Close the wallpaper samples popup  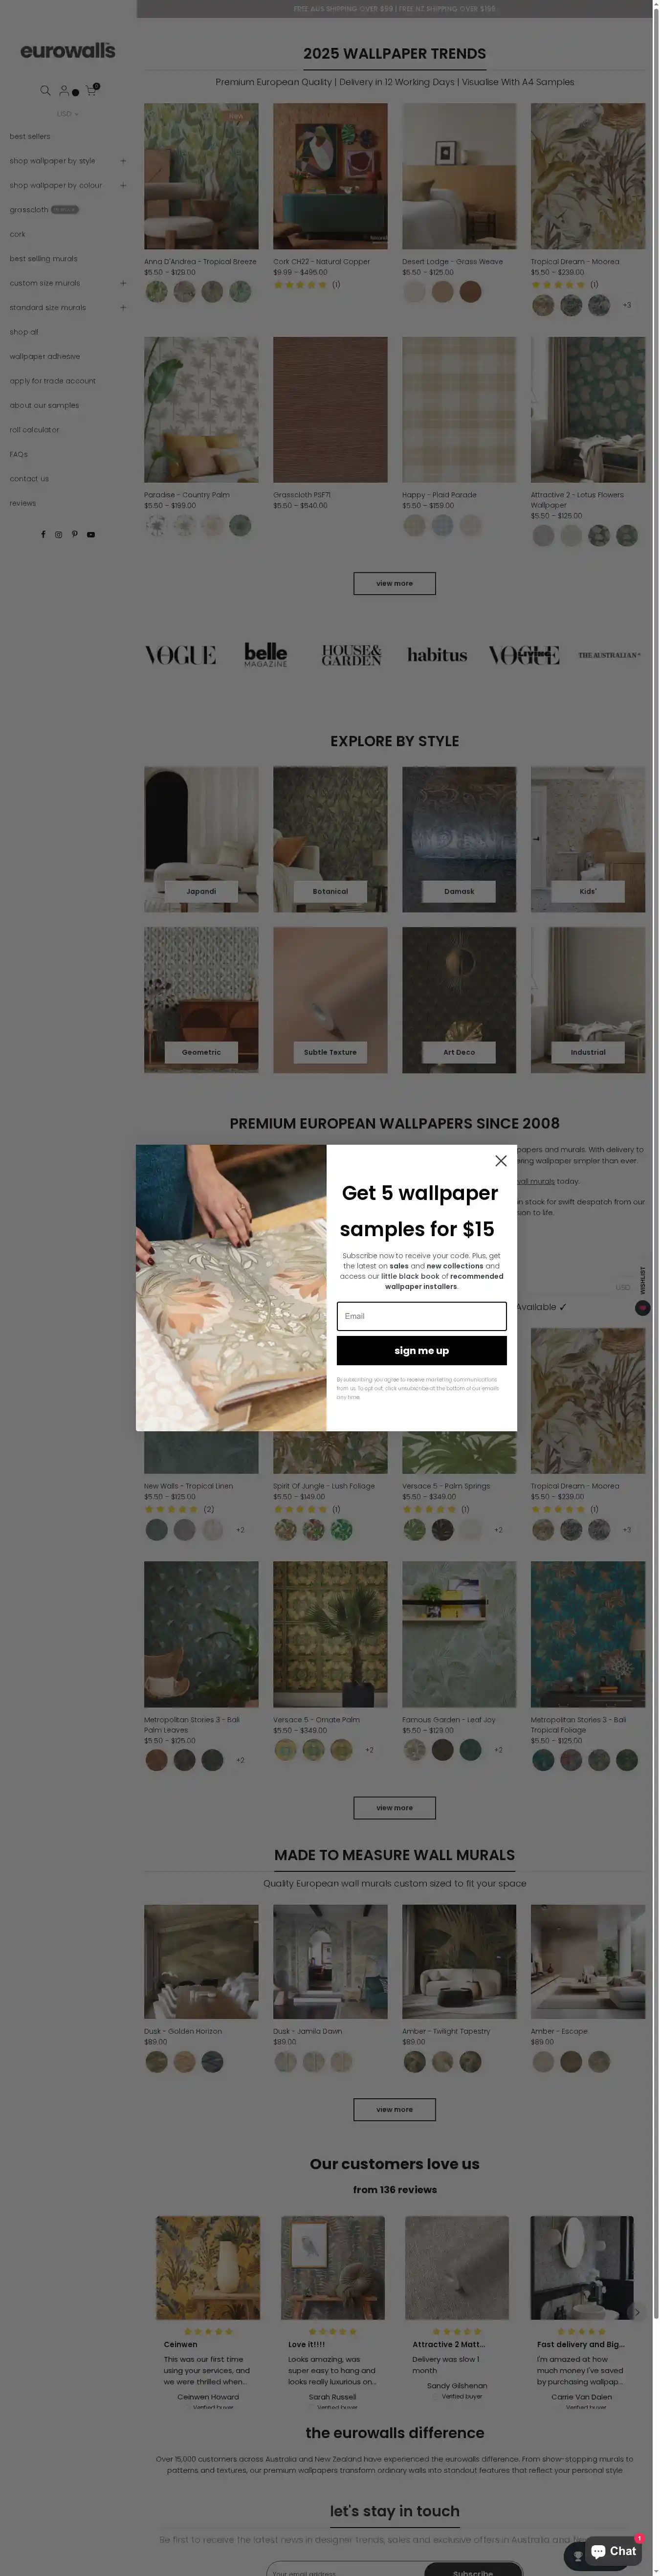501,1160
